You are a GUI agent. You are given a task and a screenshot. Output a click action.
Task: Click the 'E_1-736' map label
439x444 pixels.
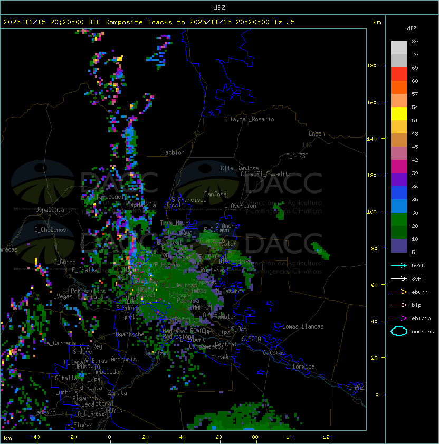click(x=297, y=156)
